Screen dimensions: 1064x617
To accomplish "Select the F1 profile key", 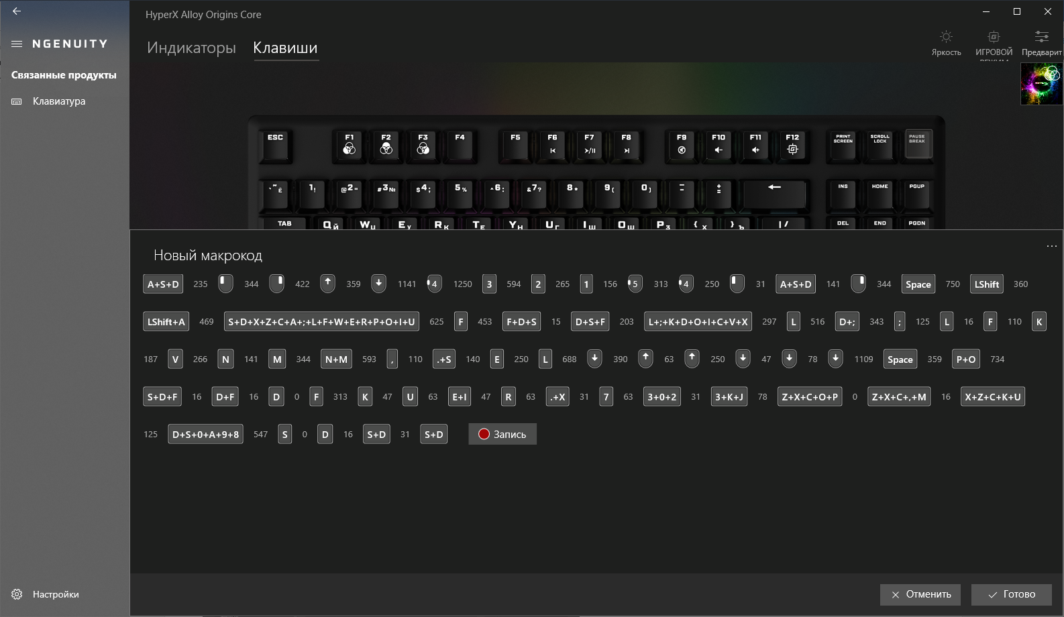I will click(349, 145).
